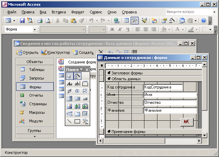Screen dimensions: 219x157
Task: Expand the Группы list arrow at the bottom
Action: 35,136
